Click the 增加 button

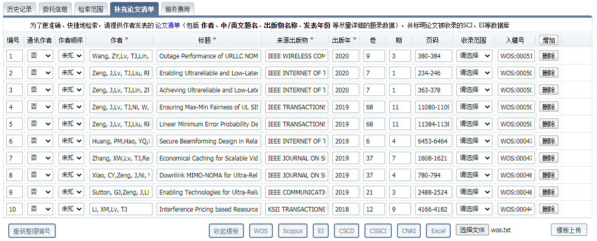(548, 40)
